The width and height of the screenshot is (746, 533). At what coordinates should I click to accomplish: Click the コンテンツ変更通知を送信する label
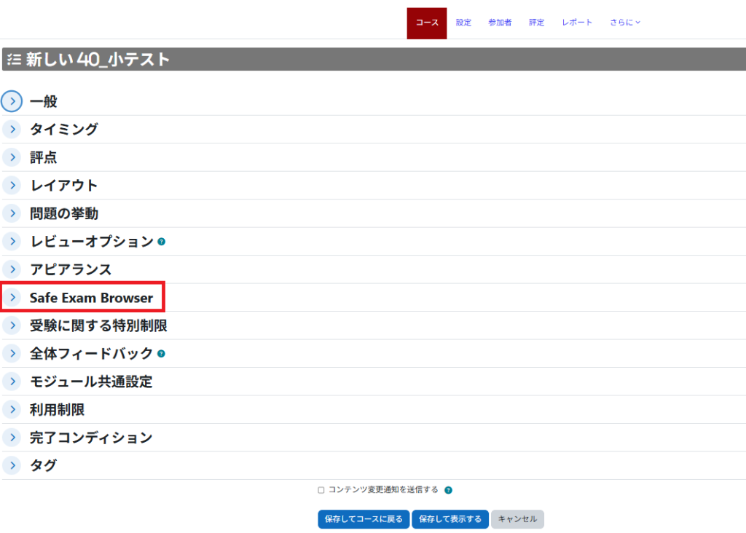pos(383,490)
